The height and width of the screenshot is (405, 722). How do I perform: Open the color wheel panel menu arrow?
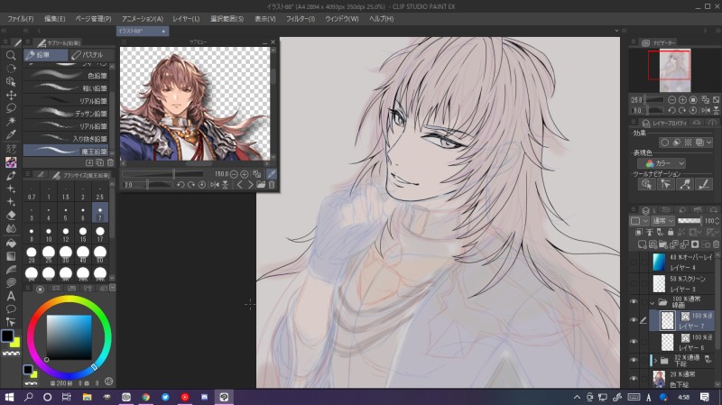click(x=112, y=288)
